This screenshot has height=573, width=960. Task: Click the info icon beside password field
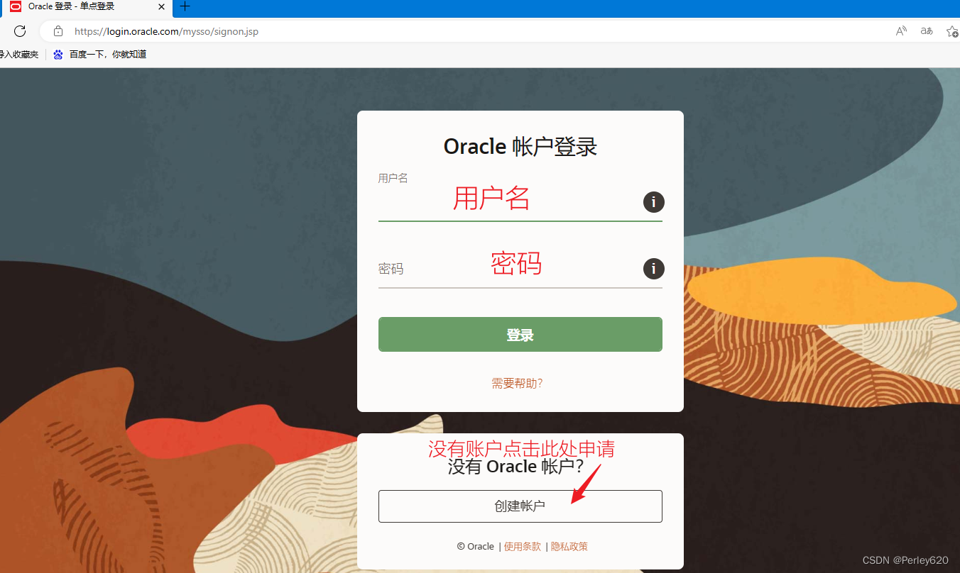(x=653, y=269)
